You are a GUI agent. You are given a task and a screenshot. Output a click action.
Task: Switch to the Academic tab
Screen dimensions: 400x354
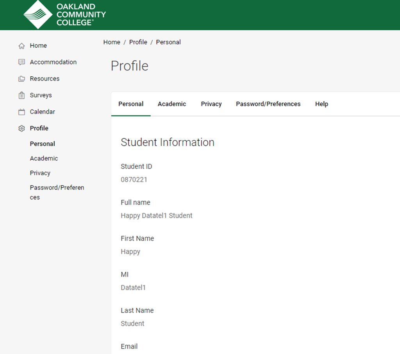point(172,104)
